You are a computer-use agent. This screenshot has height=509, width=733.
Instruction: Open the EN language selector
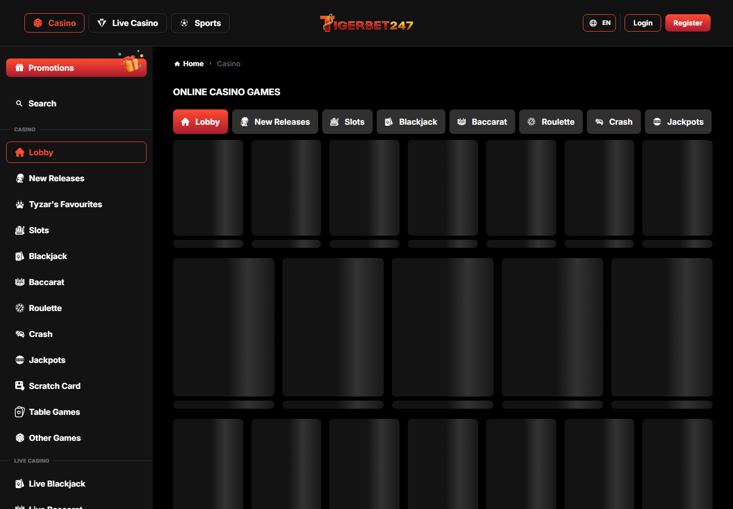(600, 23)
